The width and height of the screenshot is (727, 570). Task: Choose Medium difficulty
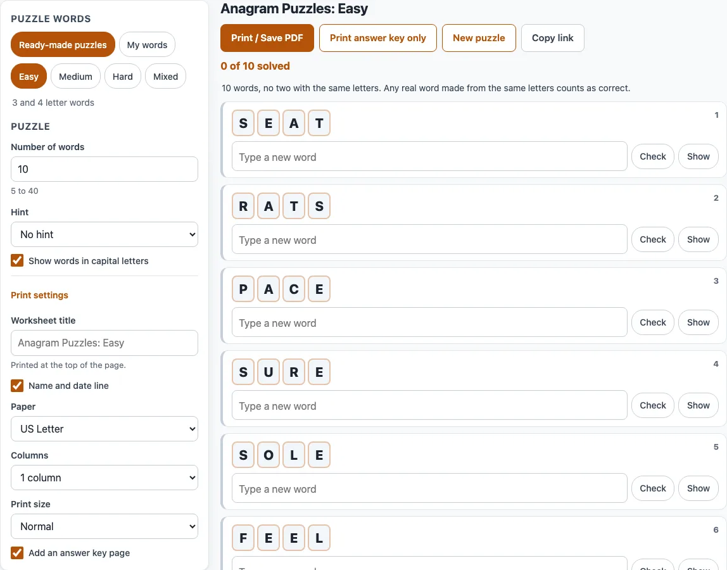coord(75,76)
